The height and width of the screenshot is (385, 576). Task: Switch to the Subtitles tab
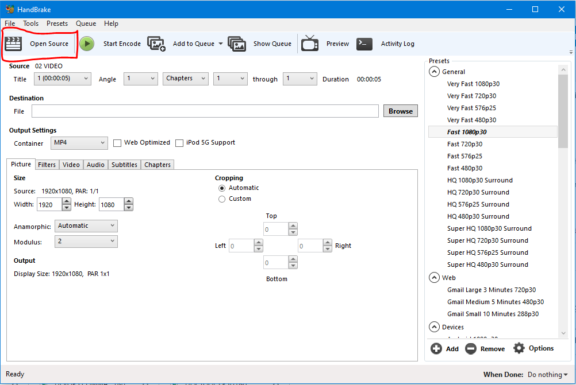pos(124,165)
